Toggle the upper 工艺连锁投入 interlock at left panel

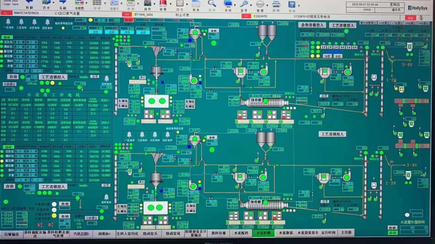click(x=53, y=77)
